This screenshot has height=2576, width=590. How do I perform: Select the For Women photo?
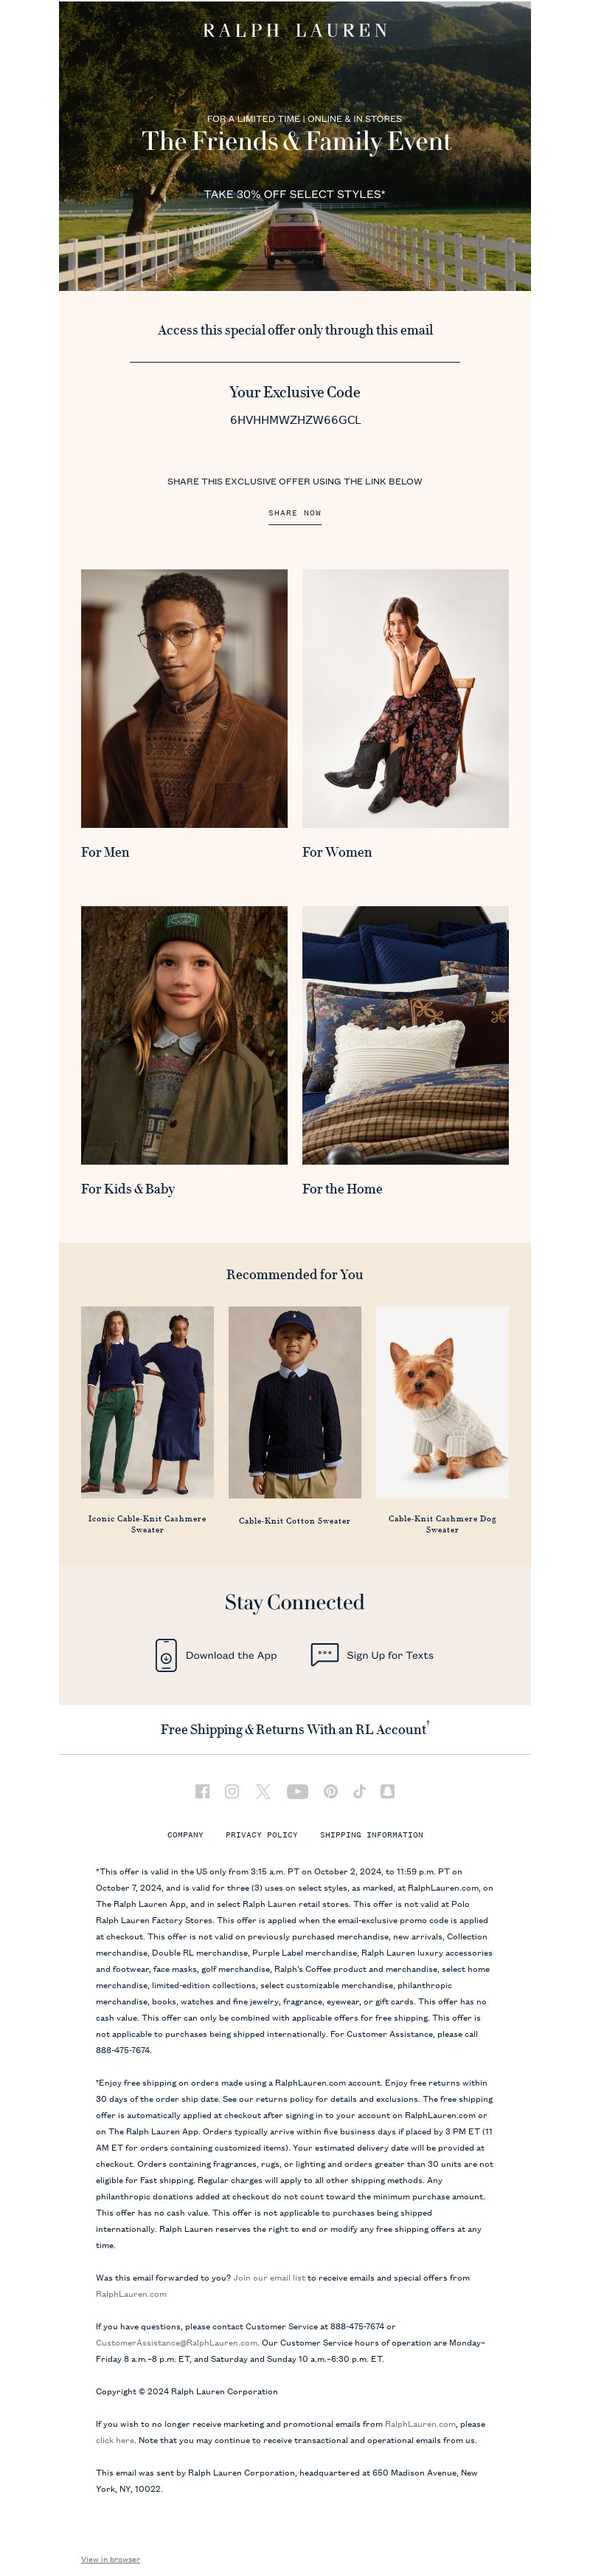pos(406,698)
